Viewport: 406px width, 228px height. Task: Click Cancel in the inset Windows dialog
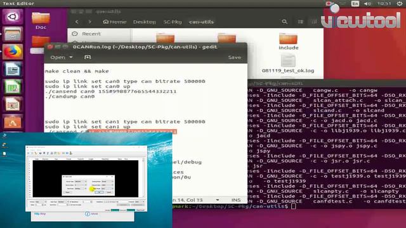(x=109, y=192)
